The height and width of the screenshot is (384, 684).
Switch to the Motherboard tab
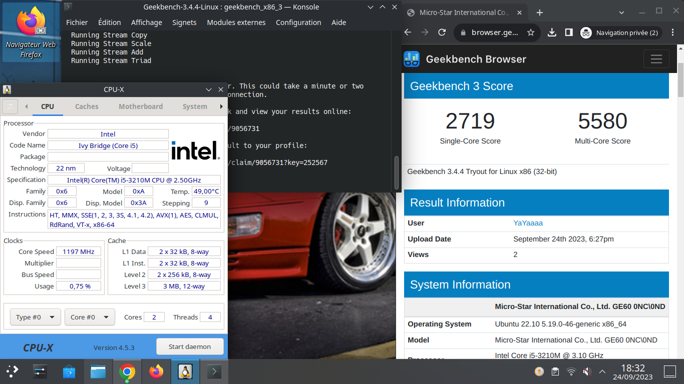point(141,106)
